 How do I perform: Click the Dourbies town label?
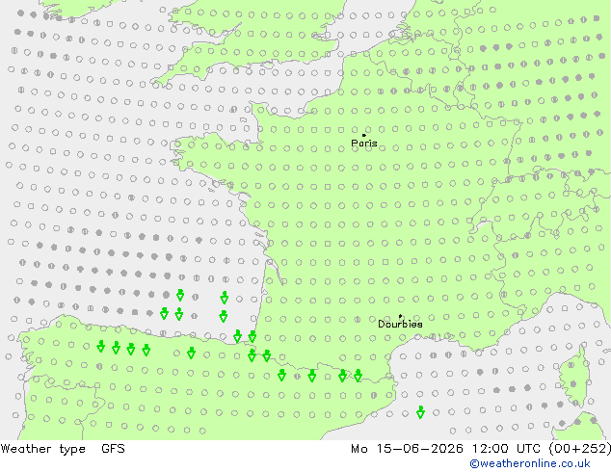pos(400,324)
